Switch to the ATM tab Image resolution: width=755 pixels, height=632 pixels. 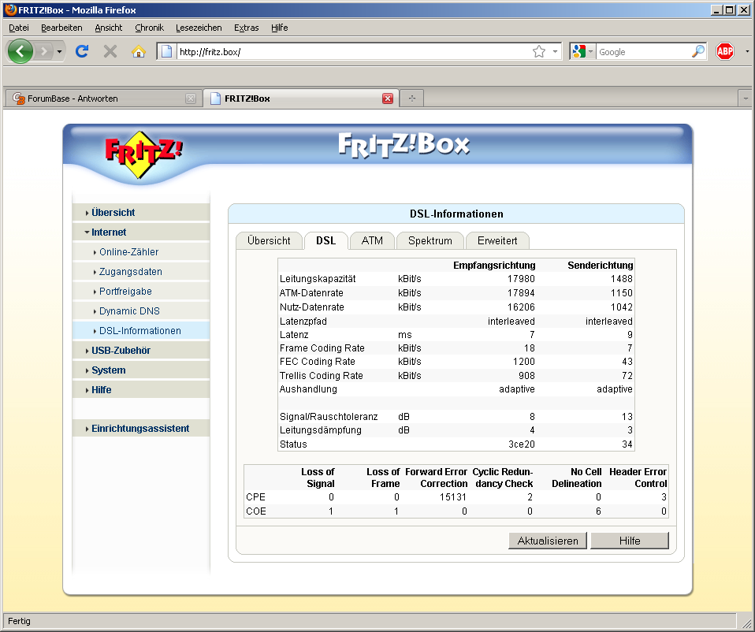[372, 240]
